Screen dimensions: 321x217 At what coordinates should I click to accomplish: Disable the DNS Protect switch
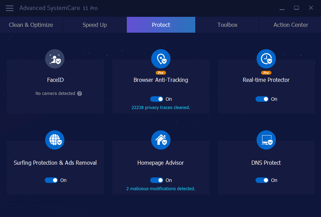(262, 180)
